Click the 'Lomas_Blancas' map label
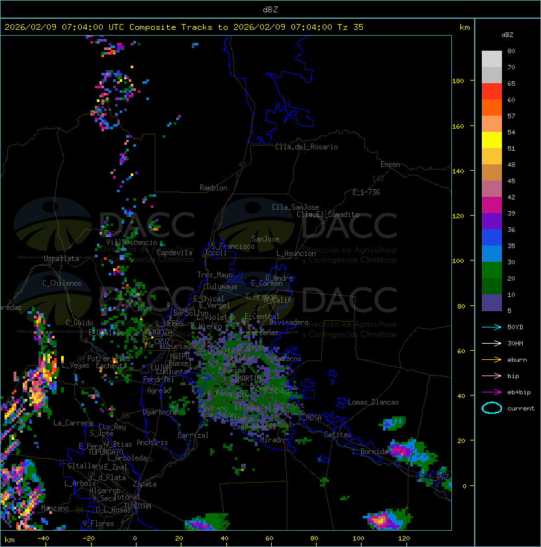The width and height of the screenshot is (541, 547). (373, 402)
